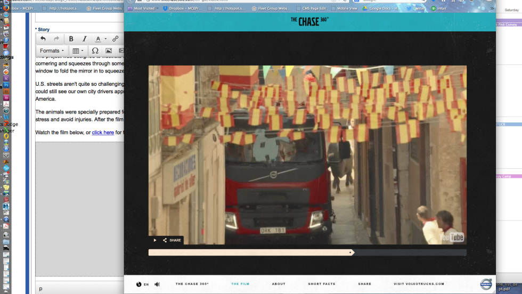Expand the table insert dropdown
This screenshot has height=294, width=522.
pos(83,51)
